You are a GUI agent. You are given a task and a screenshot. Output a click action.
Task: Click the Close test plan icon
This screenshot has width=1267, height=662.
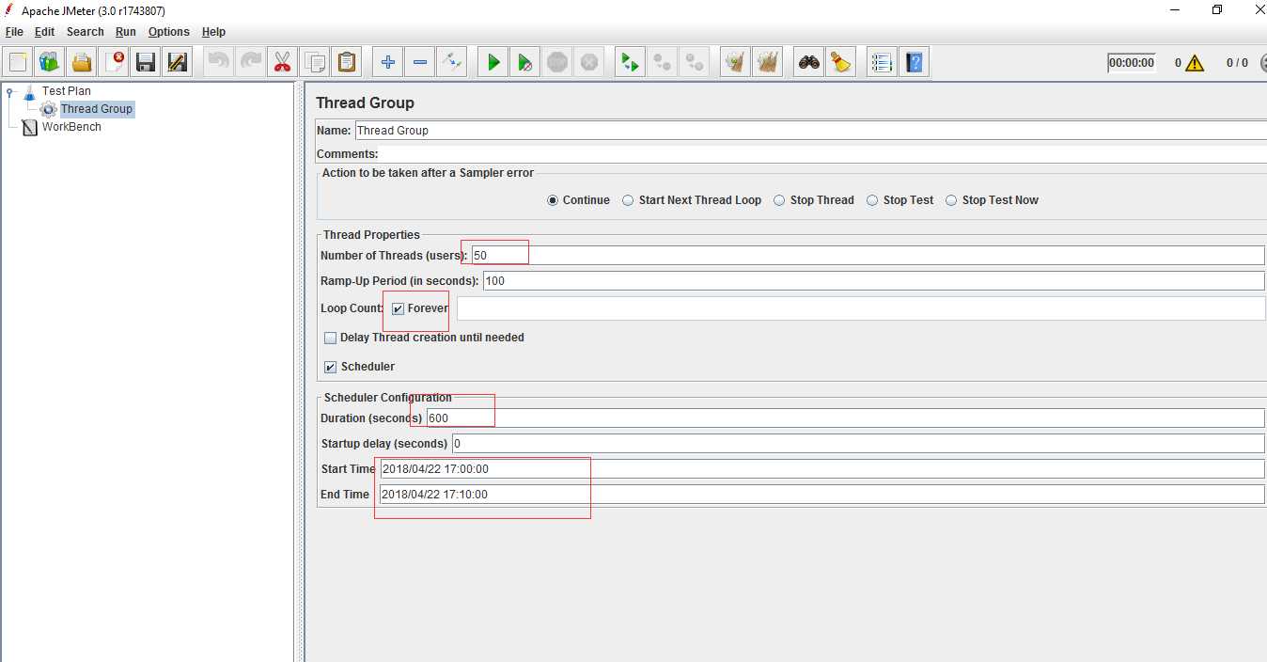[114, 63]
